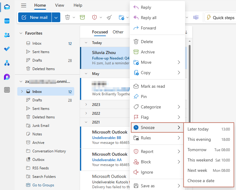Snooze until This weekend Sat 10:00

coord(209,160)
